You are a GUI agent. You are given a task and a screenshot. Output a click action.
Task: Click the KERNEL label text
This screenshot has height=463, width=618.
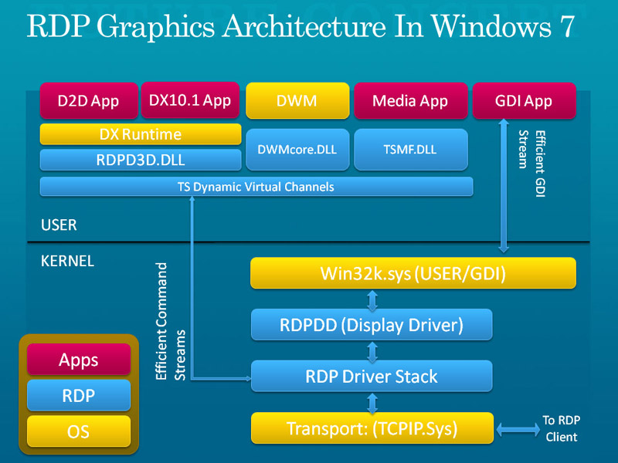67,261
